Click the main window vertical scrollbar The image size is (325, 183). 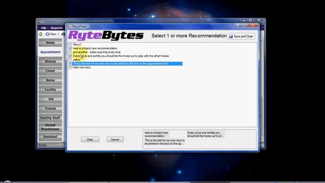coord(262,89)
